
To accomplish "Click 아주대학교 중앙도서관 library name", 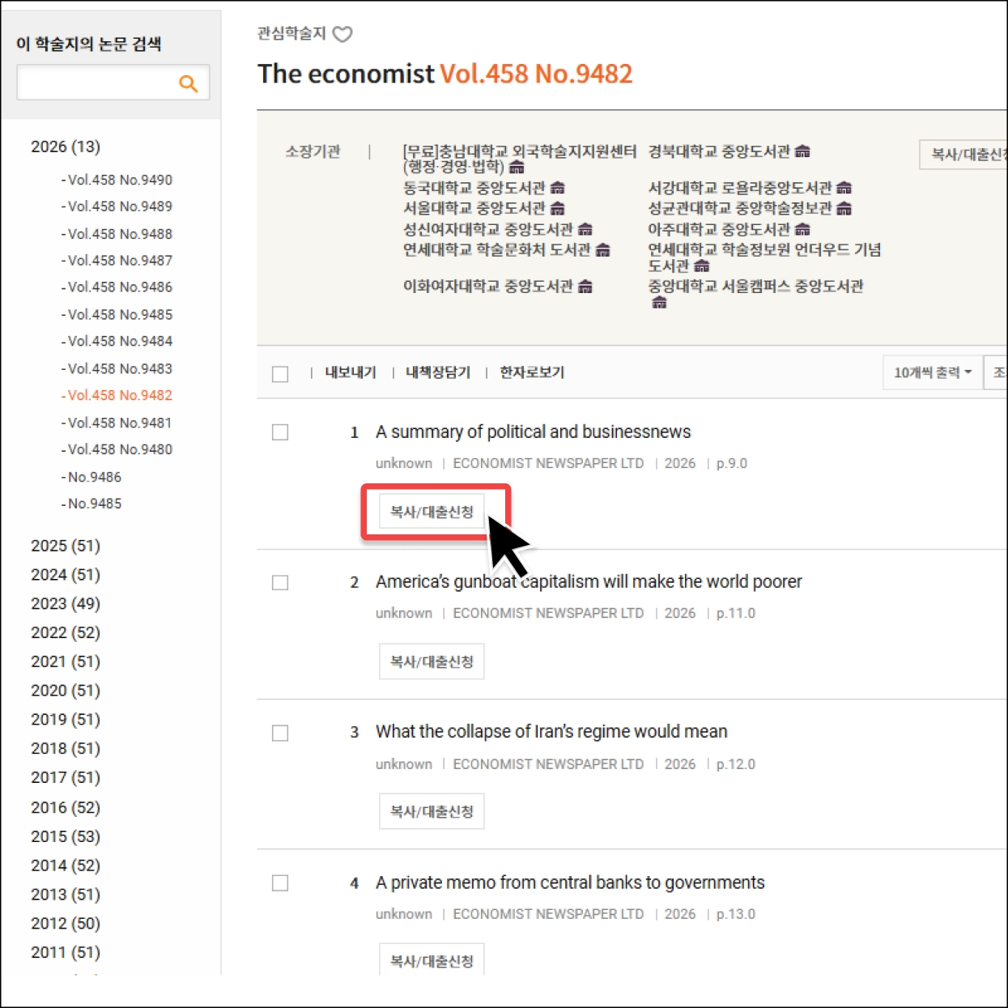I will 719,229.
